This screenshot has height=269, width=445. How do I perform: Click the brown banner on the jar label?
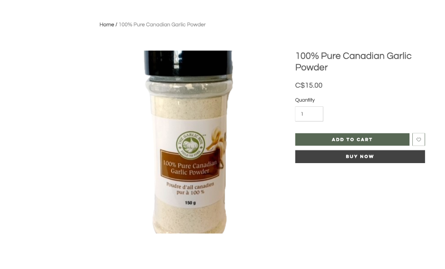click(x=190, y=166)
